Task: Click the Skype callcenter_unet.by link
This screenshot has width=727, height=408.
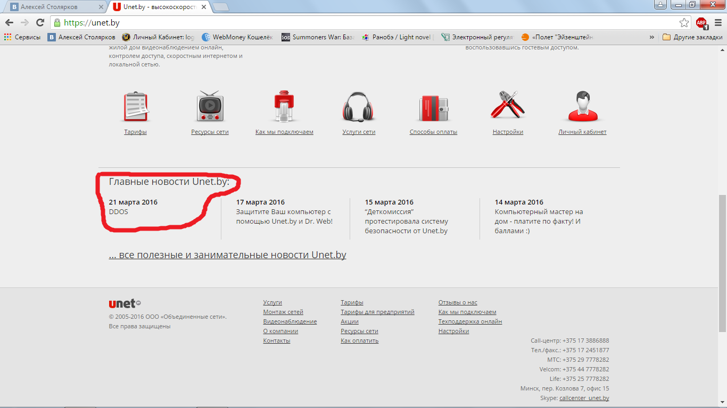Action: [584, 398]
